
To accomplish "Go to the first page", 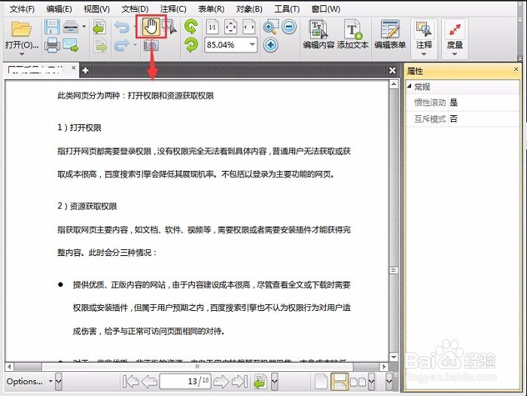I will click(x=131, y=381).
